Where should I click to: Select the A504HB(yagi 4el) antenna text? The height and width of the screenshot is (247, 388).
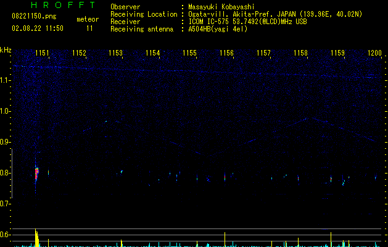(x=218, y=29)
